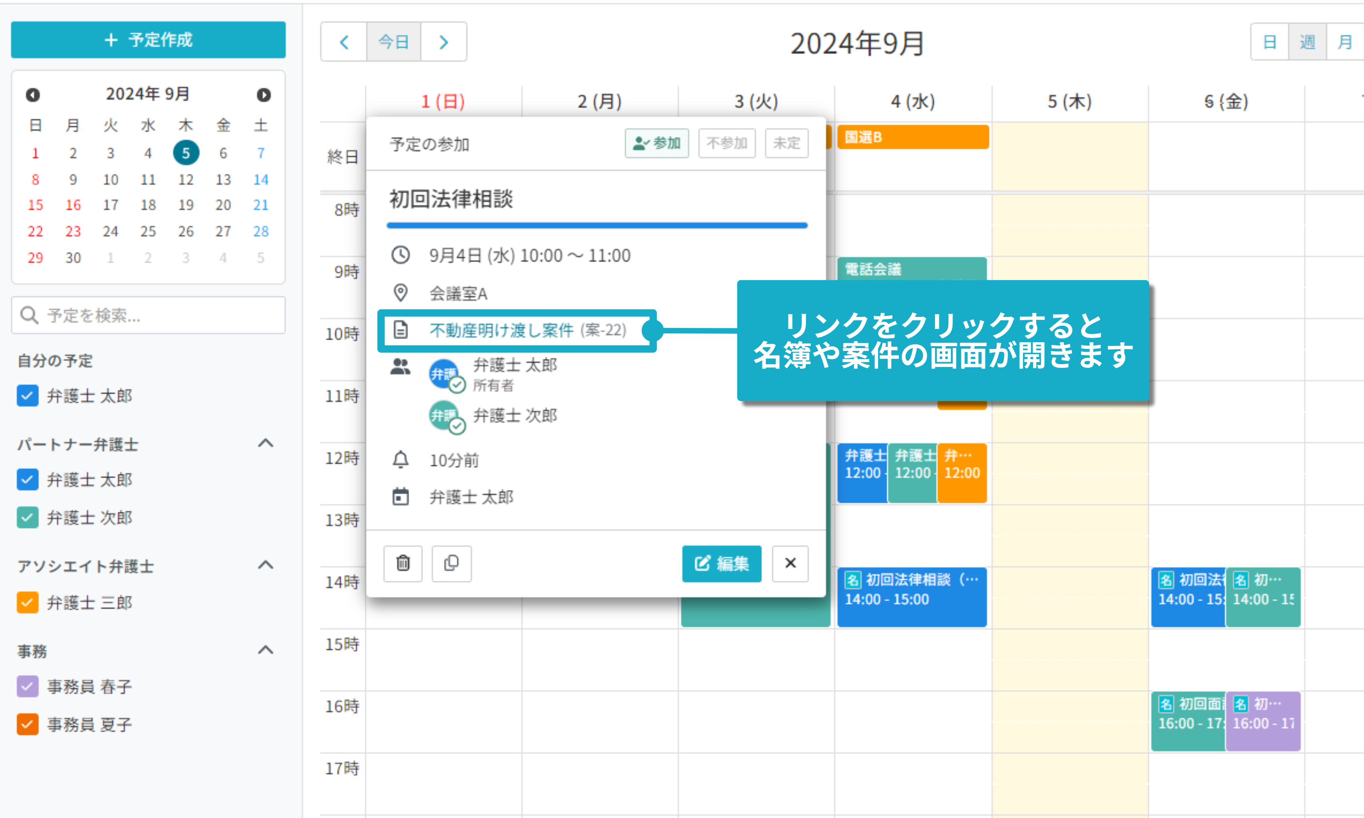1364x818 pixels.
Task: Select date 5 in mini calendar
Action: tap(186, 153)
